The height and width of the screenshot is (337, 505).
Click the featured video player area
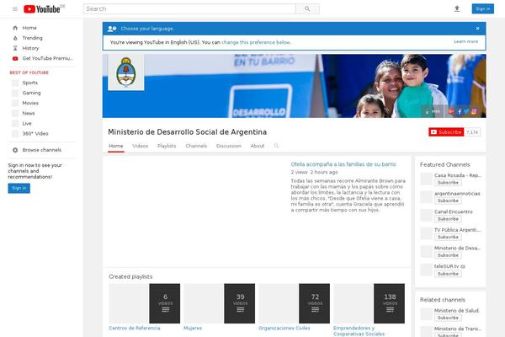(197, 211)
